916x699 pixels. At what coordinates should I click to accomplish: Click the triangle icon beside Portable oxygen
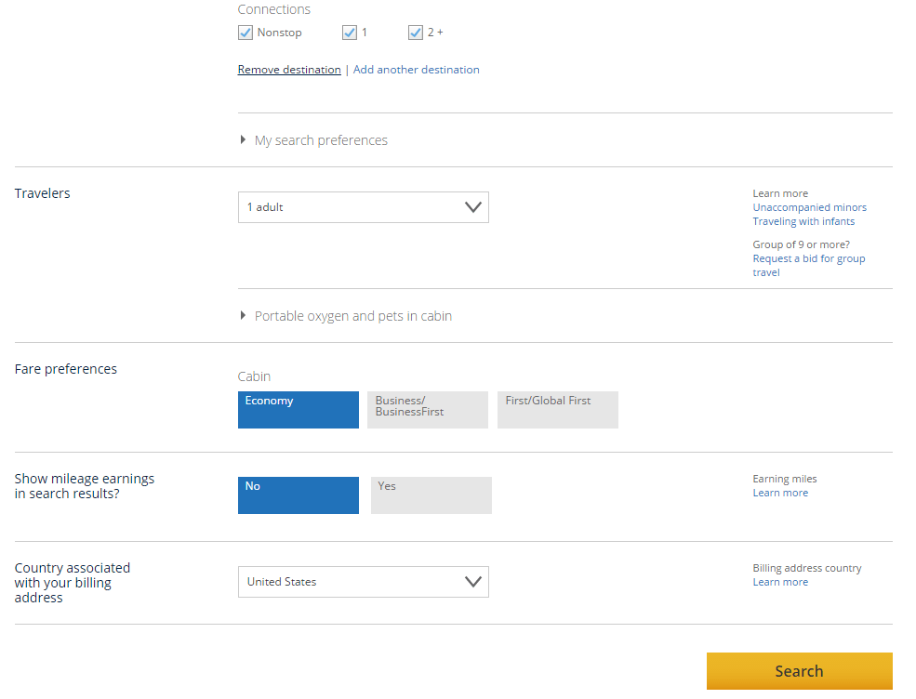(x=243, y=315)
